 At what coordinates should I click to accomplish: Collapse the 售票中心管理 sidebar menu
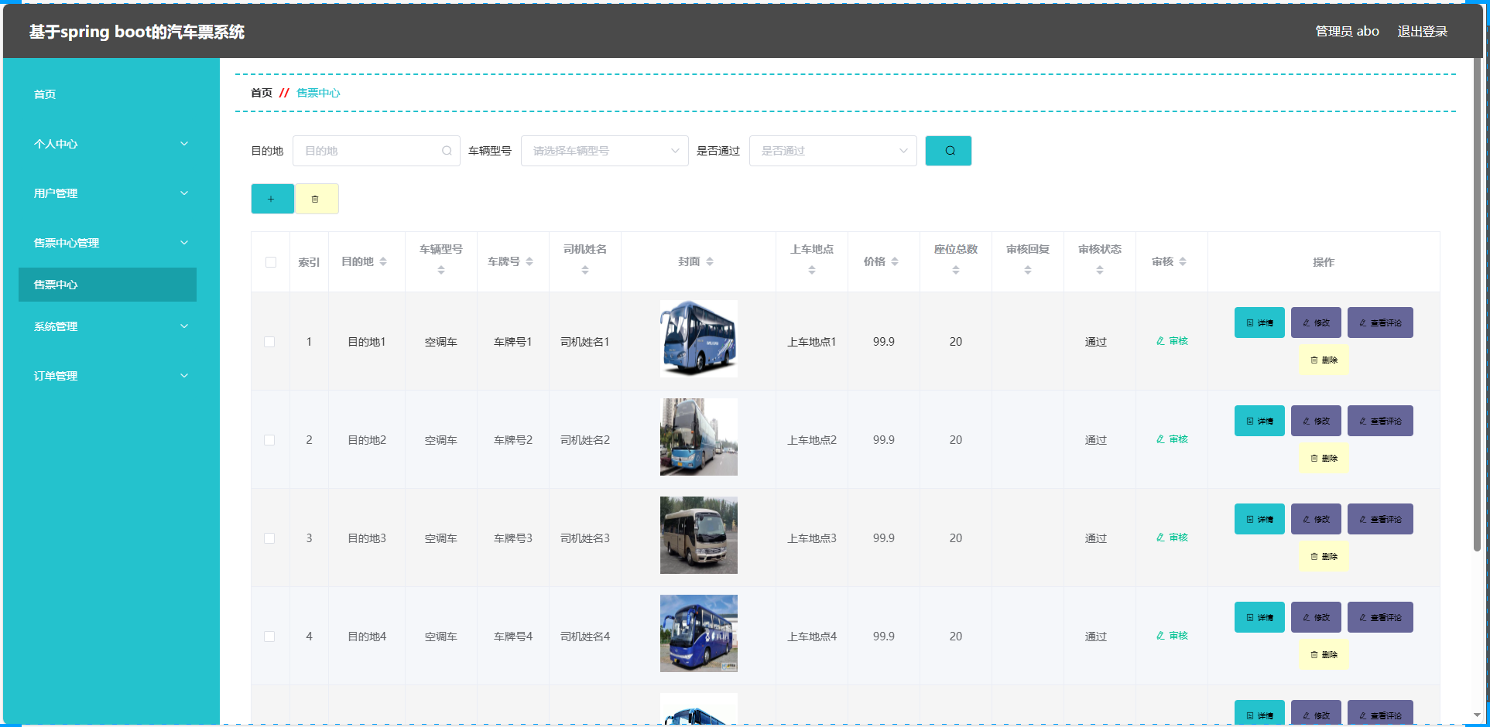point(108,243)
